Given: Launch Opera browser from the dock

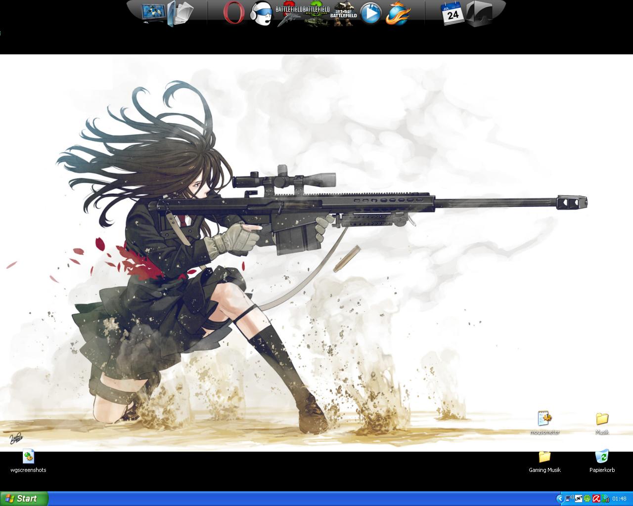Looking at the screenshot, I should click(234, 13).
